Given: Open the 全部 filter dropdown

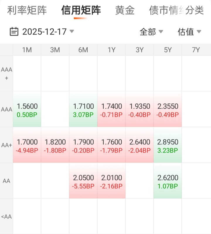Looking at the screenshot, I should [x=151, y=32].
